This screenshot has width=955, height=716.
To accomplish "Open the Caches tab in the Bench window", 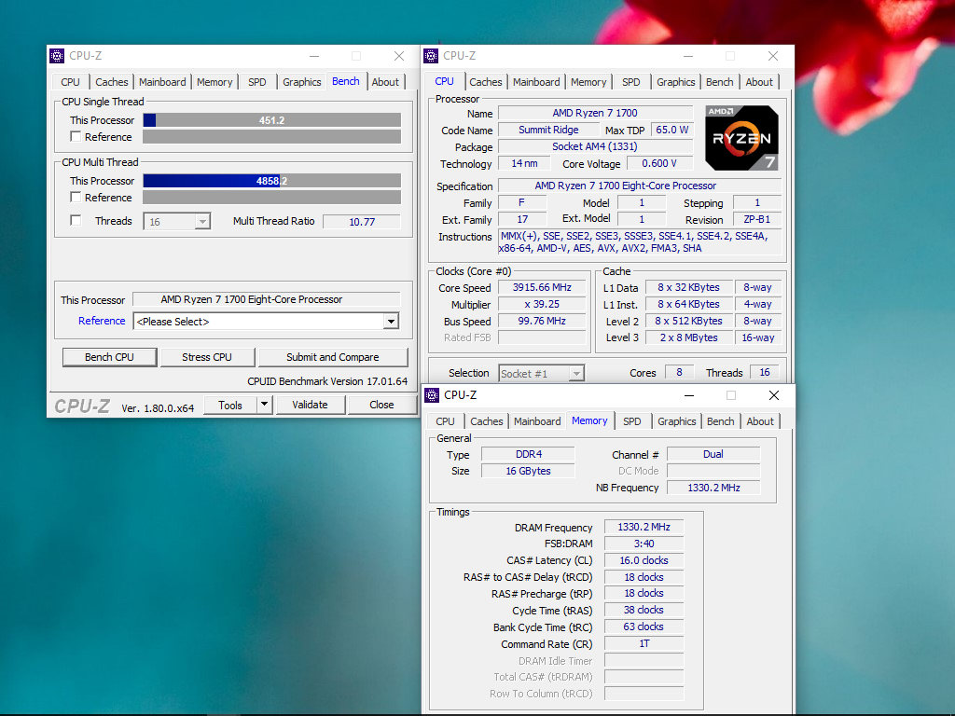I will [x=112, y=82].
